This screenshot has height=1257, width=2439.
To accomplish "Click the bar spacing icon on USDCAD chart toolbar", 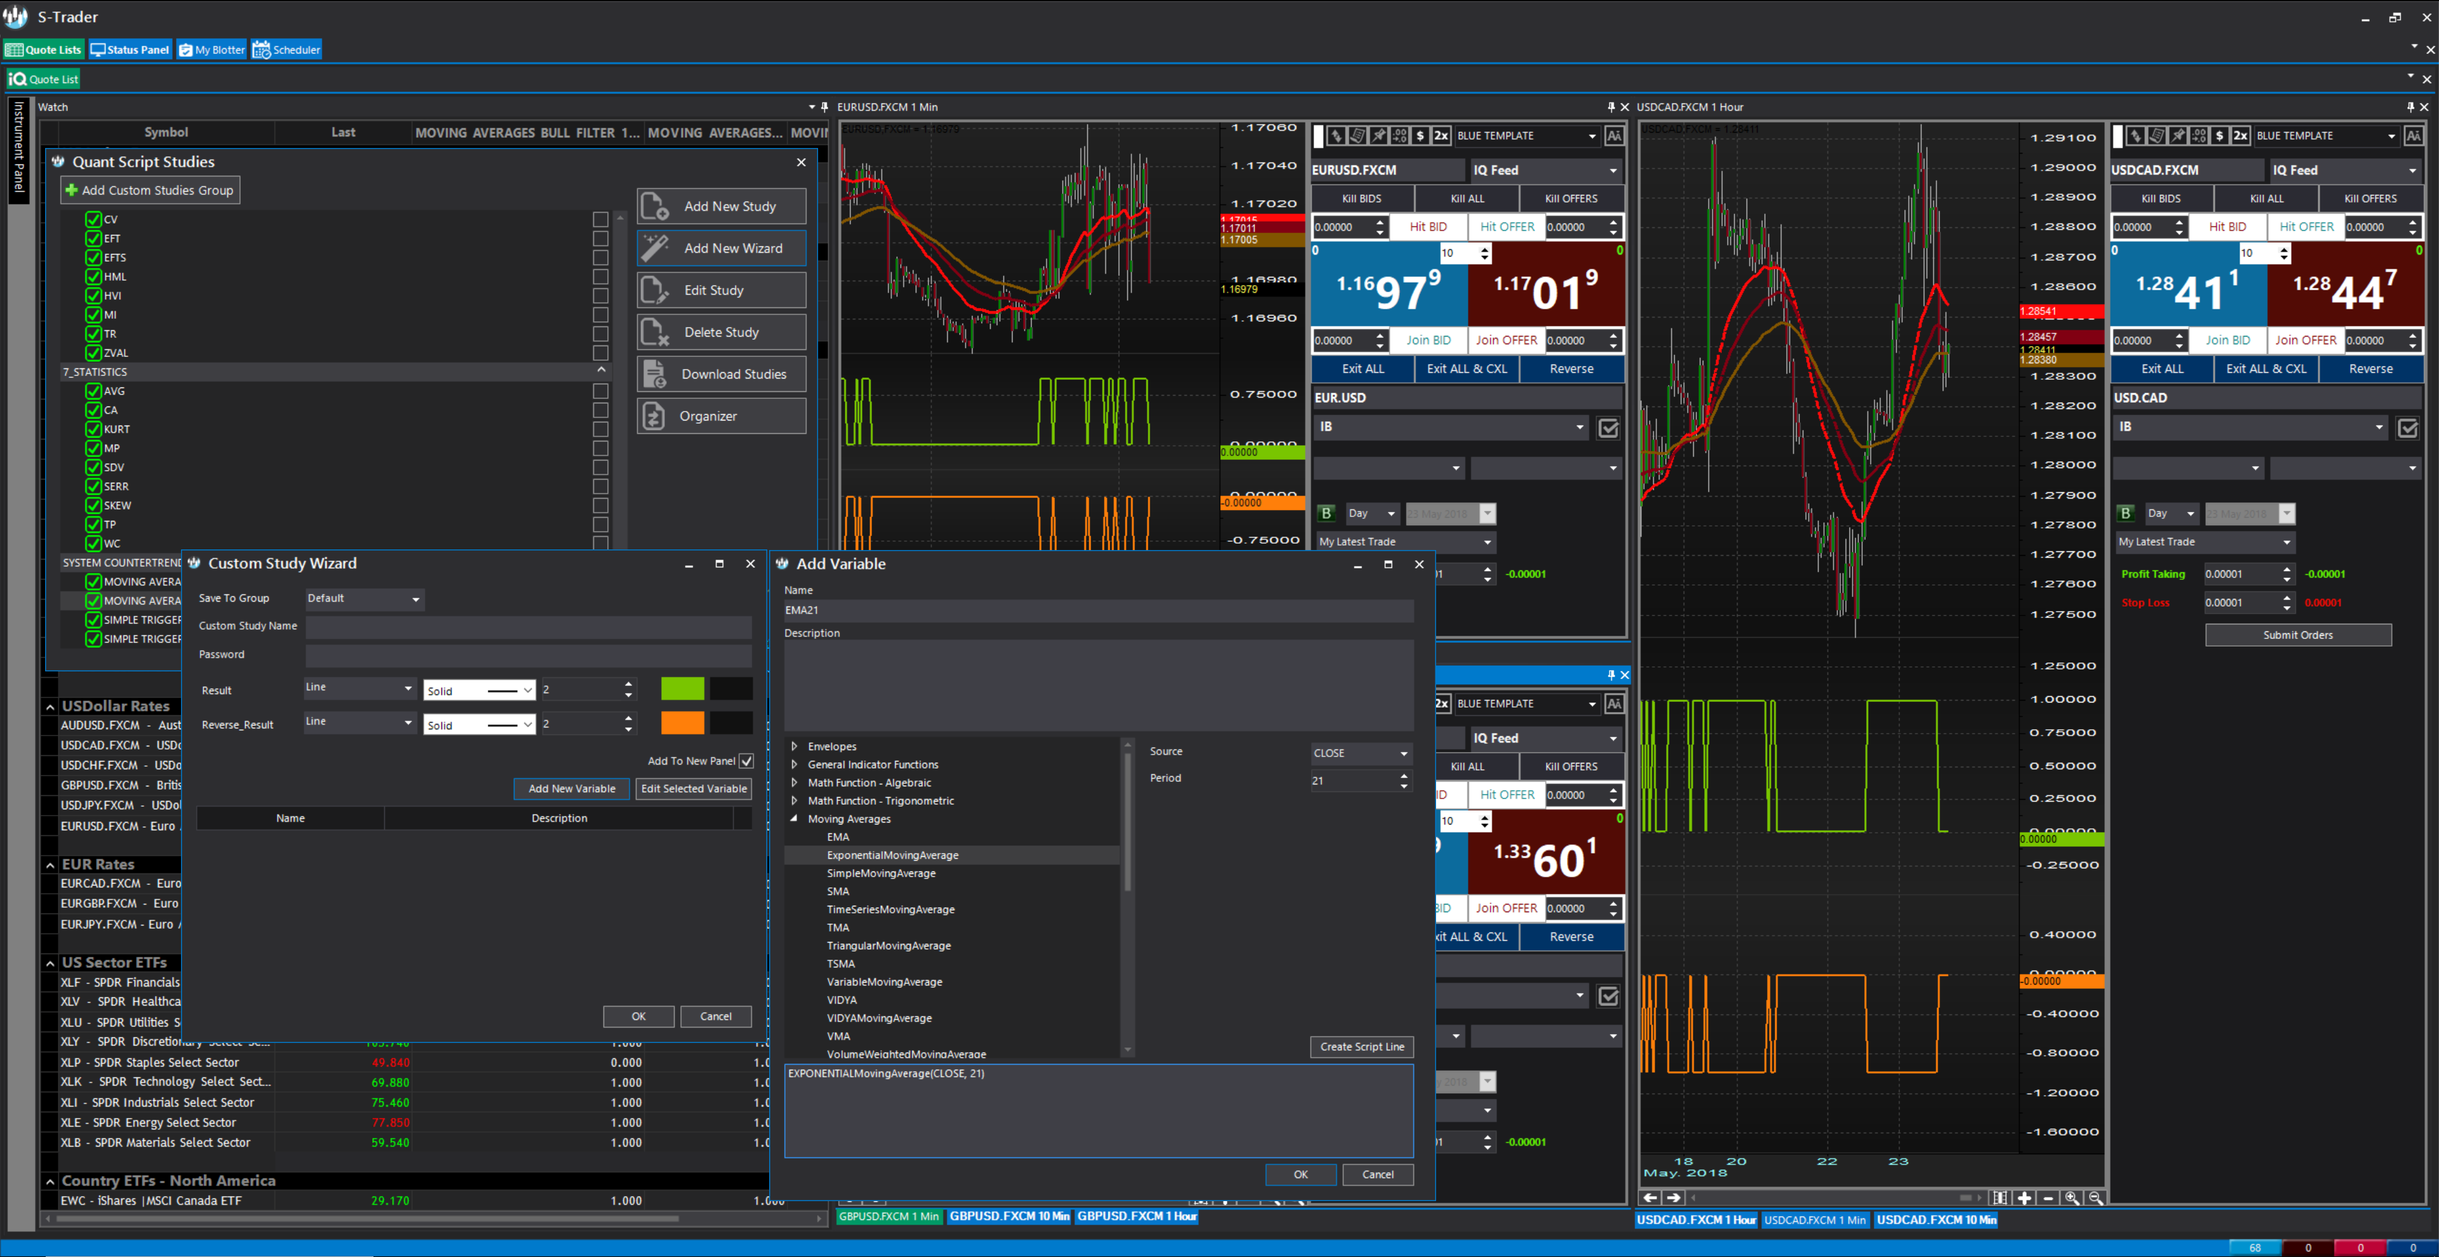I will [x=1999, y=1197].
